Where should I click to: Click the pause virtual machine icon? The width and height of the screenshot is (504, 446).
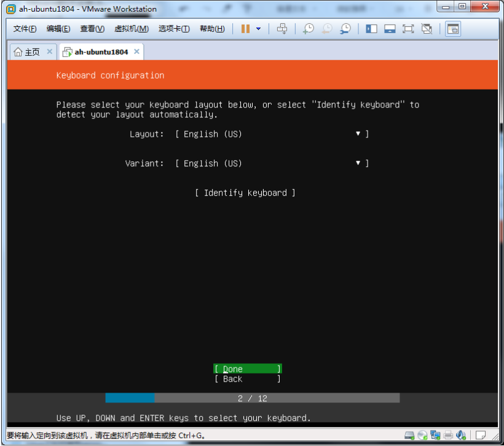[245, 29]
